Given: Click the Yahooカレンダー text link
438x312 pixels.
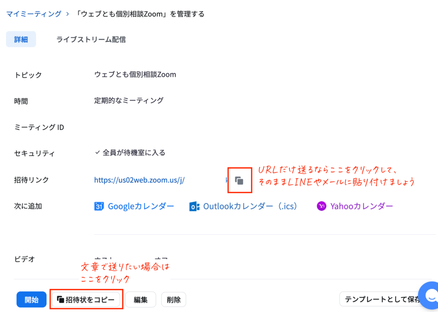Looking at the screenshot, I should pos(361,206).
